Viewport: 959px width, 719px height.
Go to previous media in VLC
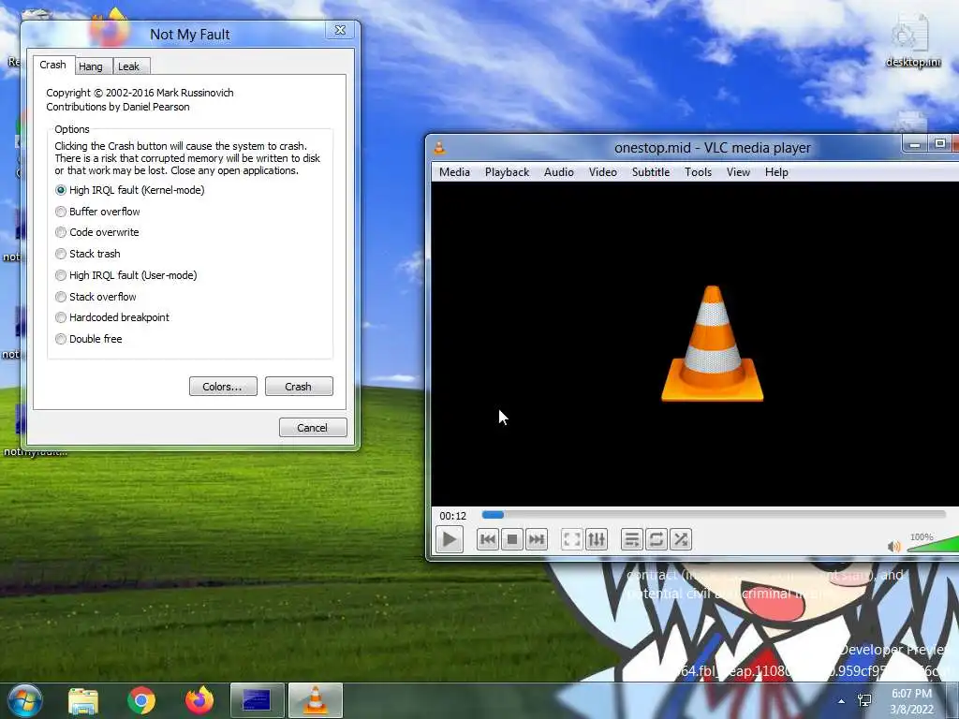coord(487,539)
